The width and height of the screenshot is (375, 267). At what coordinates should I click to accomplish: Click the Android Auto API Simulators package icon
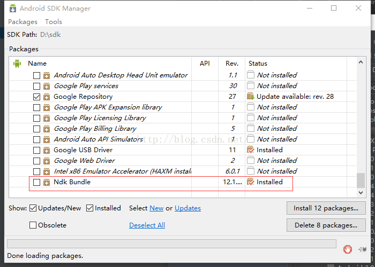tap(47, 139)
